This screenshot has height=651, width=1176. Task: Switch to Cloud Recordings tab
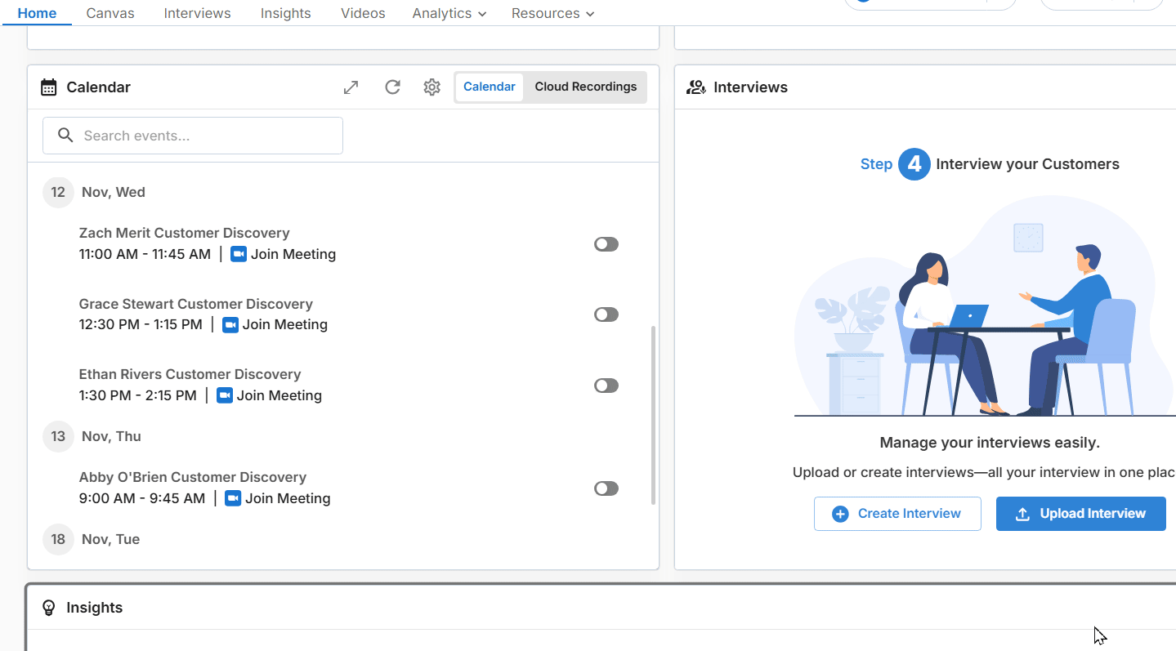pos(586,87)
